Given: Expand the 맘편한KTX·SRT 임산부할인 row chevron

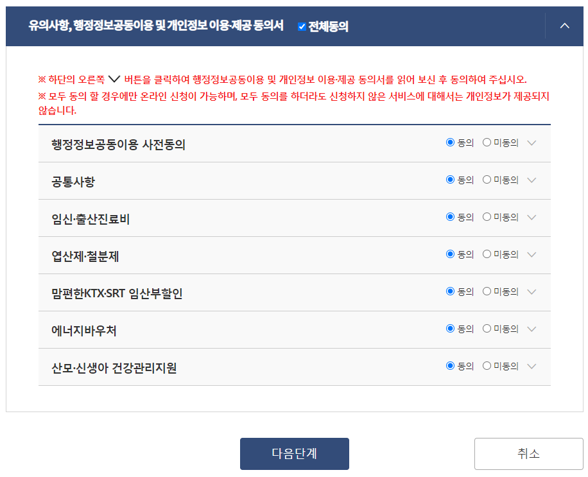Looking at the screenshot, I should coord(532,291).
